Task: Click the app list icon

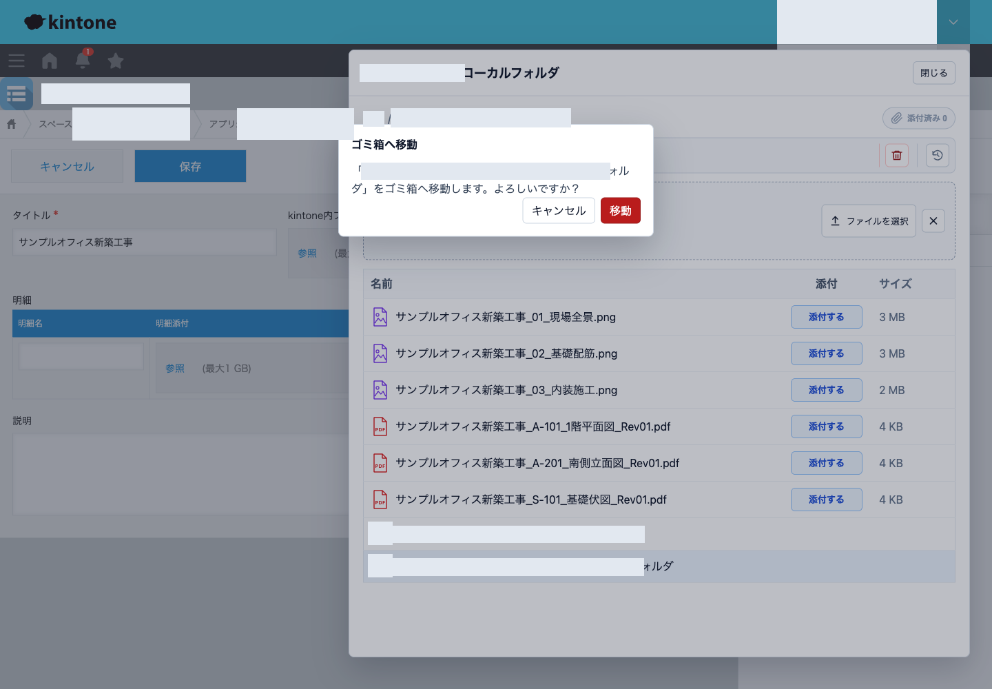Action: point(17,94)
